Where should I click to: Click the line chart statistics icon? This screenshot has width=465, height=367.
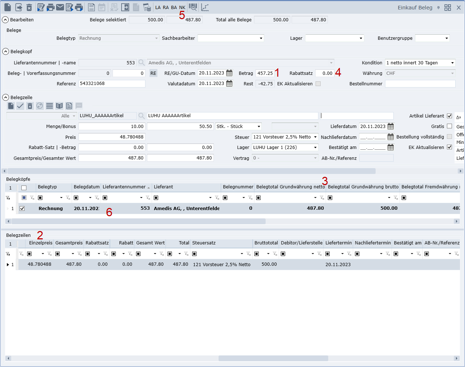(x=205, y=7)
